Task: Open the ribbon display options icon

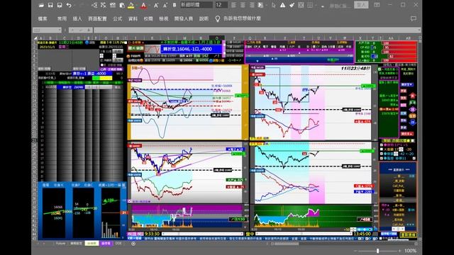Action: tap(377, 5)
